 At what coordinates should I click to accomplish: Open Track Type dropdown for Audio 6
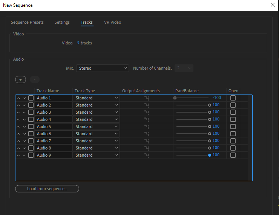96,134
